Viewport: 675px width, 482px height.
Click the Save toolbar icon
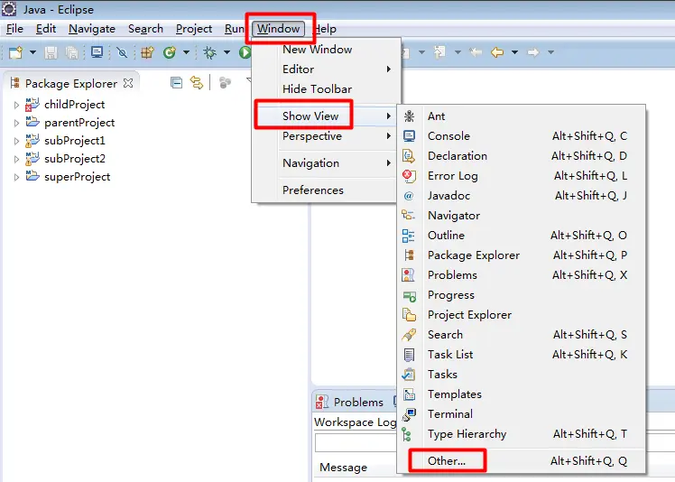51,52
